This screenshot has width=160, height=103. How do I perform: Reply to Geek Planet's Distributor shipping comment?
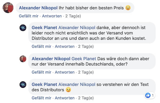point(65,47)
